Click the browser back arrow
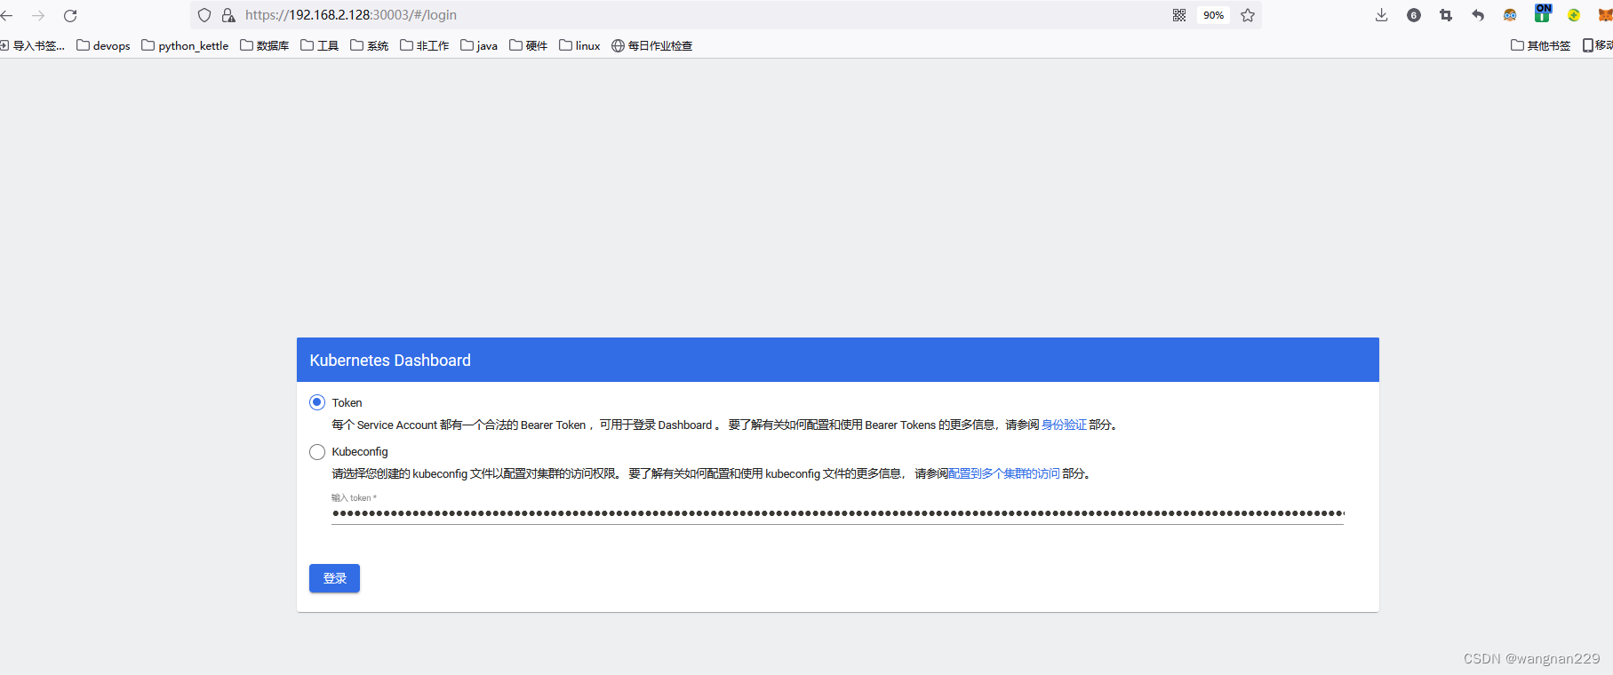Viewport: 1613px width, 675px height. pyautogui.click(x=7, y=15)
